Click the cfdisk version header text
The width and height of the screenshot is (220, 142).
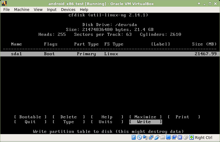108,15
